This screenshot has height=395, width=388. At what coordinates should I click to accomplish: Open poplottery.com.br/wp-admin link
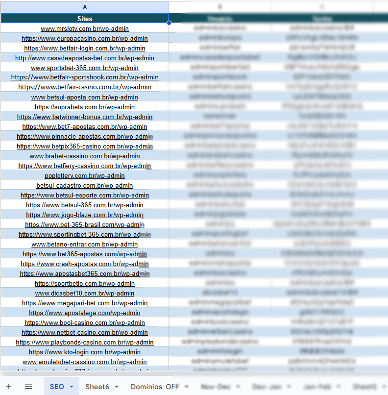tap(85, 176)
